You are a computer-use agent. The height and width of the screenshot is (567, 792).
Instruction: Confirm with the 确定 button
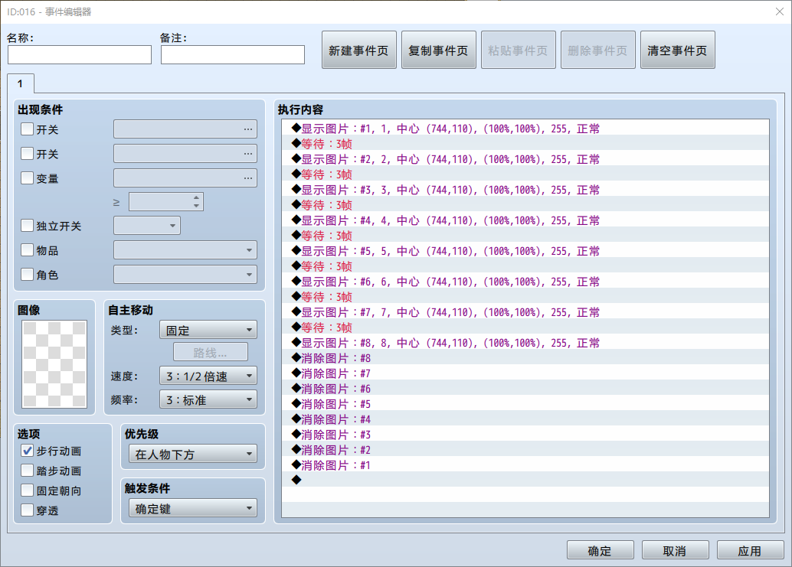(600, 550)
